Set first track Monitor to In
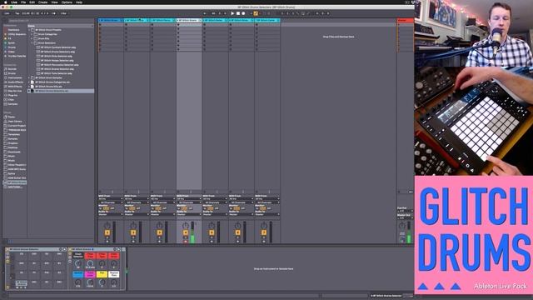Screen dimensions: 533x300 (x=101, y=208)
